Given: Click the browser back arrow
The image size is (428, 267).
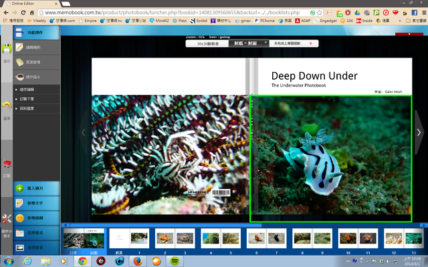Looking at the screenshot, I should pyautogui.click(x=6, y=13).
